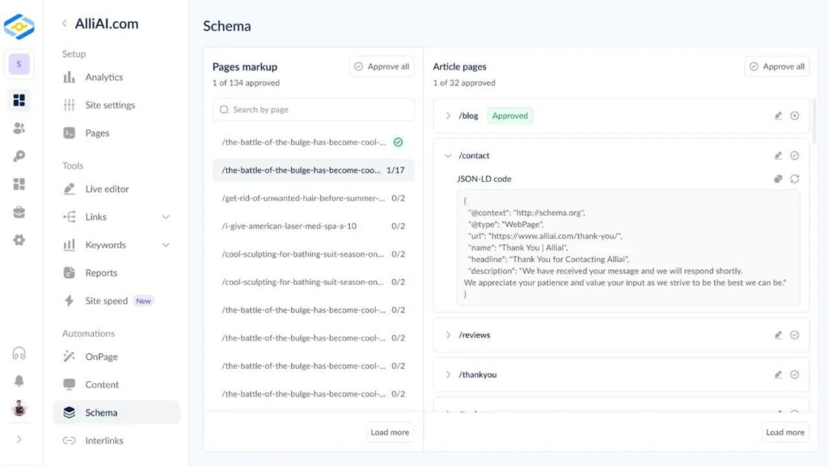Open notifications bell in left rail
Screen dimensions: 828x466
(19, 381)
